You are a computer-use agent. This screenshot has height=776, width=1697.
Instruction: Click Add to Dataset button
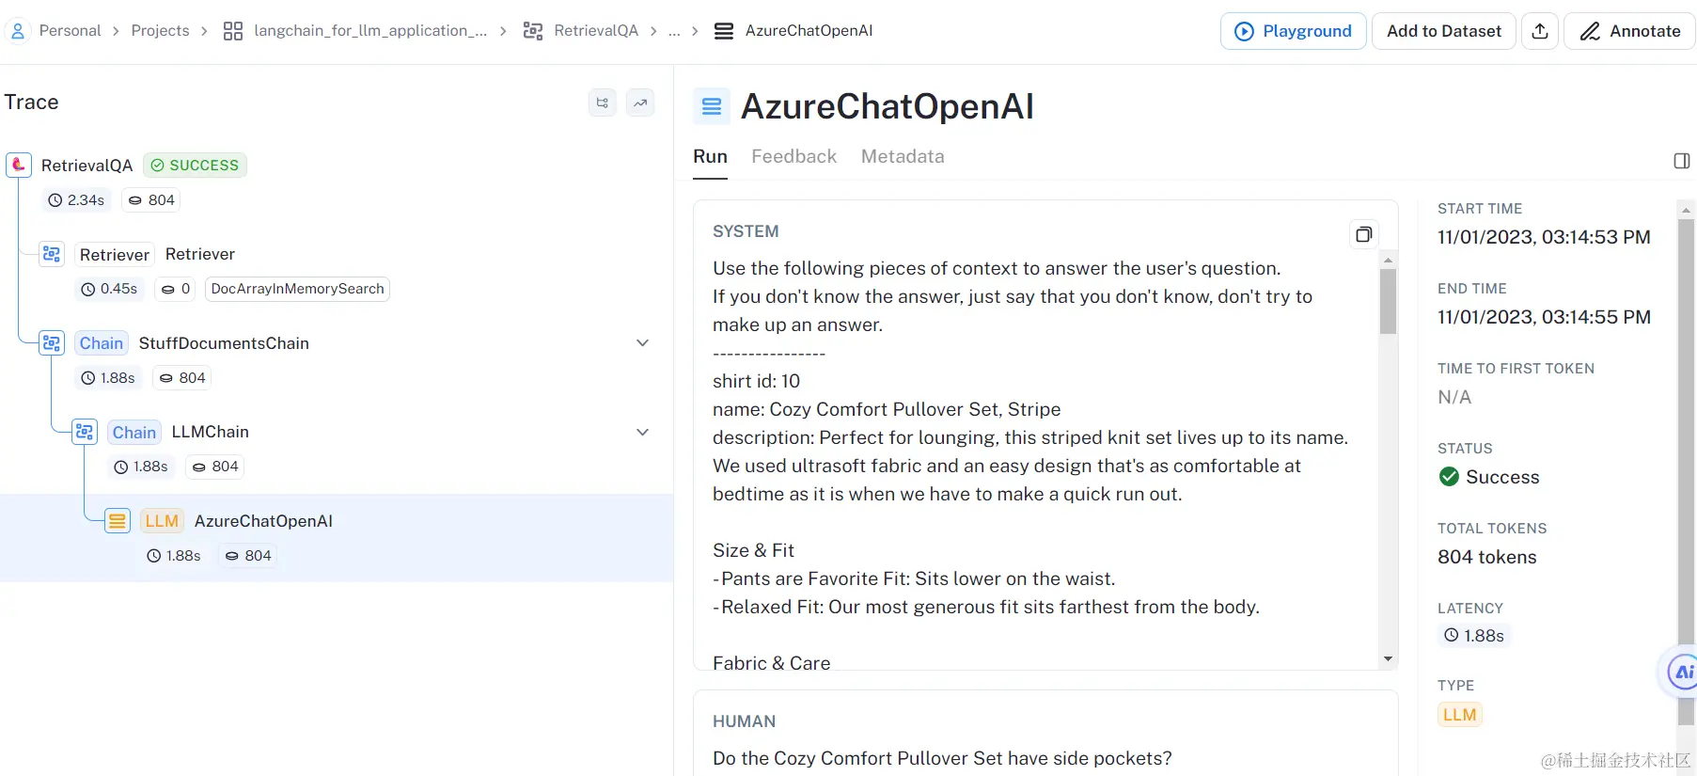pos(1443,31)
